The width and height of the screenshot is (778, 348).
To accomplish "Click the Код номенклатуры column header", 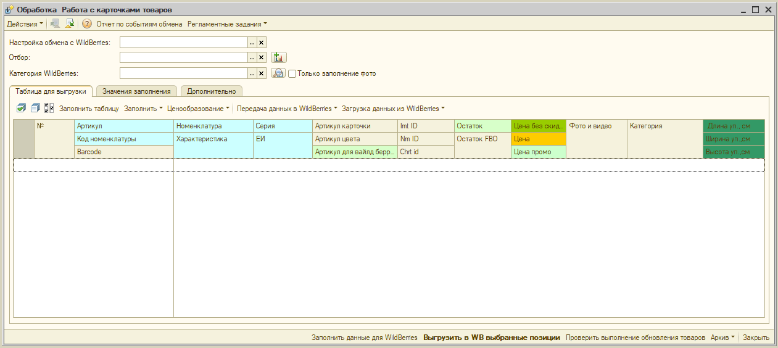I will [124, 139].
